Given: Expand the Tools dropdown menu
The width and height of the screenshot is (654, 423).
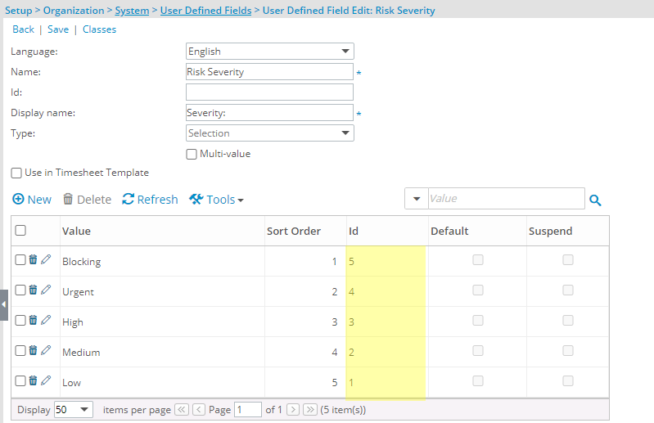Looking at the screenshot, I should 216,200.
